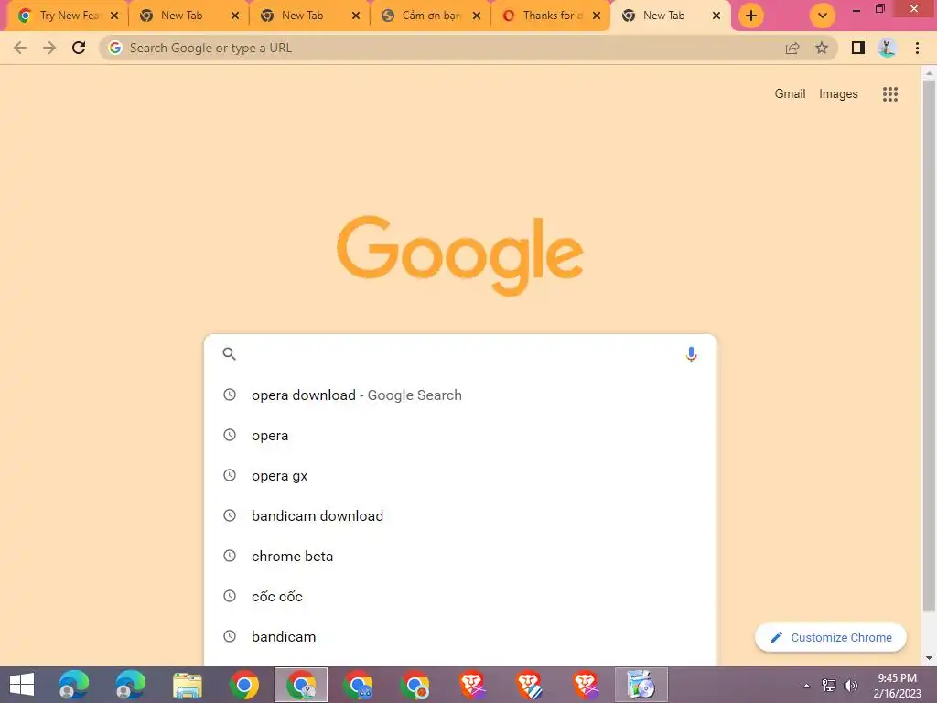Pick the "chrome beta" suggestion
The image size is (937, 703).
coord(460,556)
